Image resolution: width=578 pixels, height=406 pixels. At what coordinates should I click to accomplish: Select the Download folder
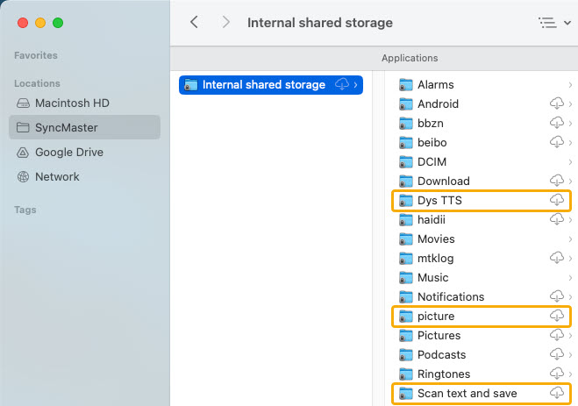tap(482, 182)
